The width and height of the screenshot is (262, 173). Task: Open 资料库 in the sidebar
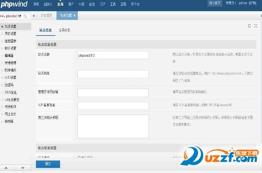tap(9, 122)
